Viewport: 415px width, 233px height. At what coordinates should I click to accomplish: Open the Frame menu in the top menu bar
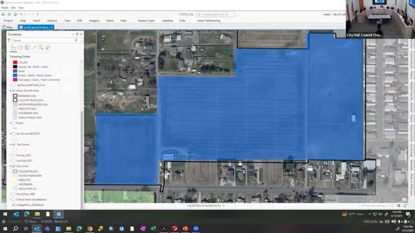pyautogui.click(x=5, y=8)
